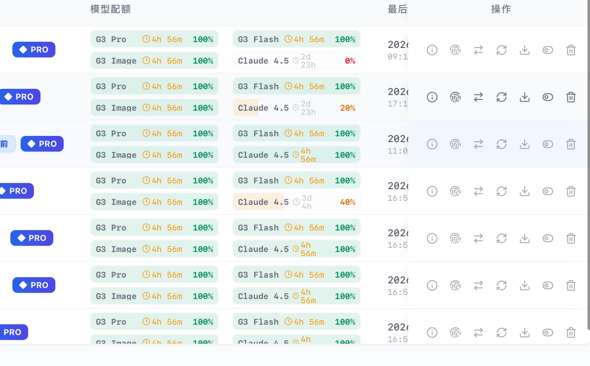The height and width of the screenshot is (366, 590).
Task: Toggle the pill switch icon in fifth row
Action: coord(548,238)
